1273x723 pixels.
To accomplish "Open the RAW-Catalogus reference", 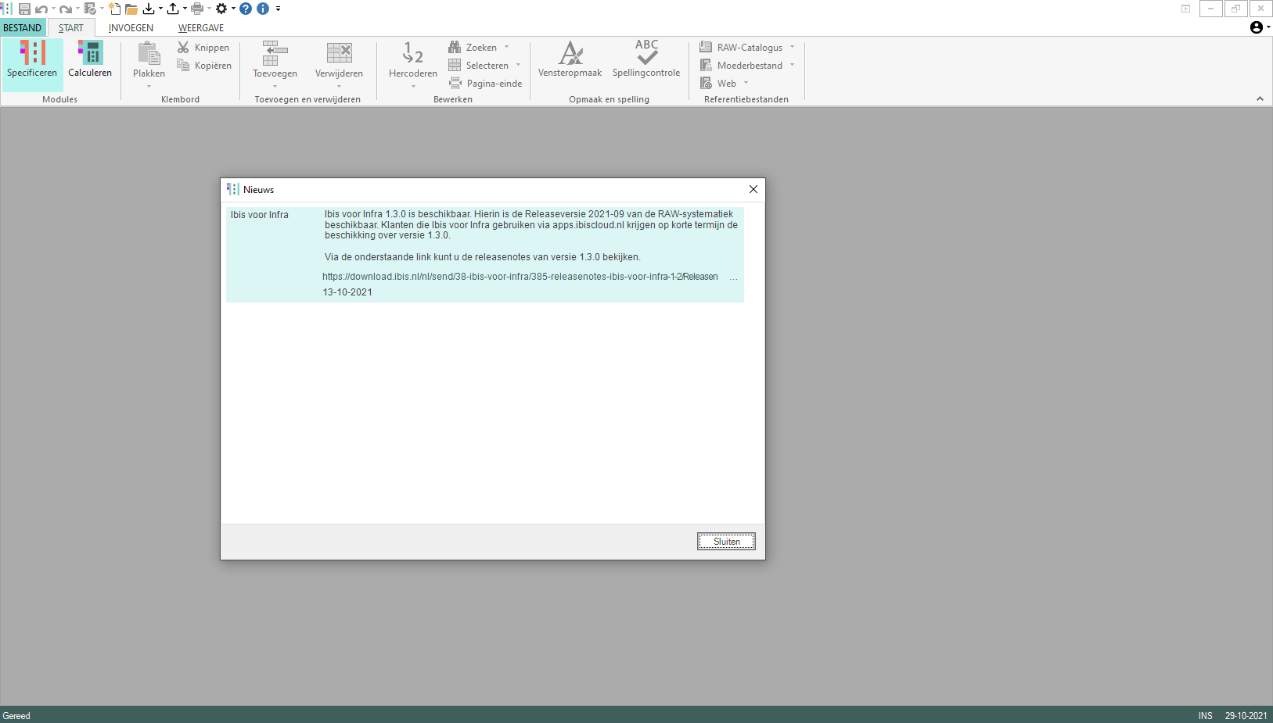I will (742, 48).
